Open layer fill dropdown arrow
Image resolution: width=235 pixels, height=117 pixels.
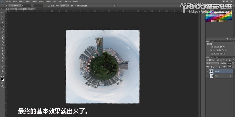tap(233, 67)
